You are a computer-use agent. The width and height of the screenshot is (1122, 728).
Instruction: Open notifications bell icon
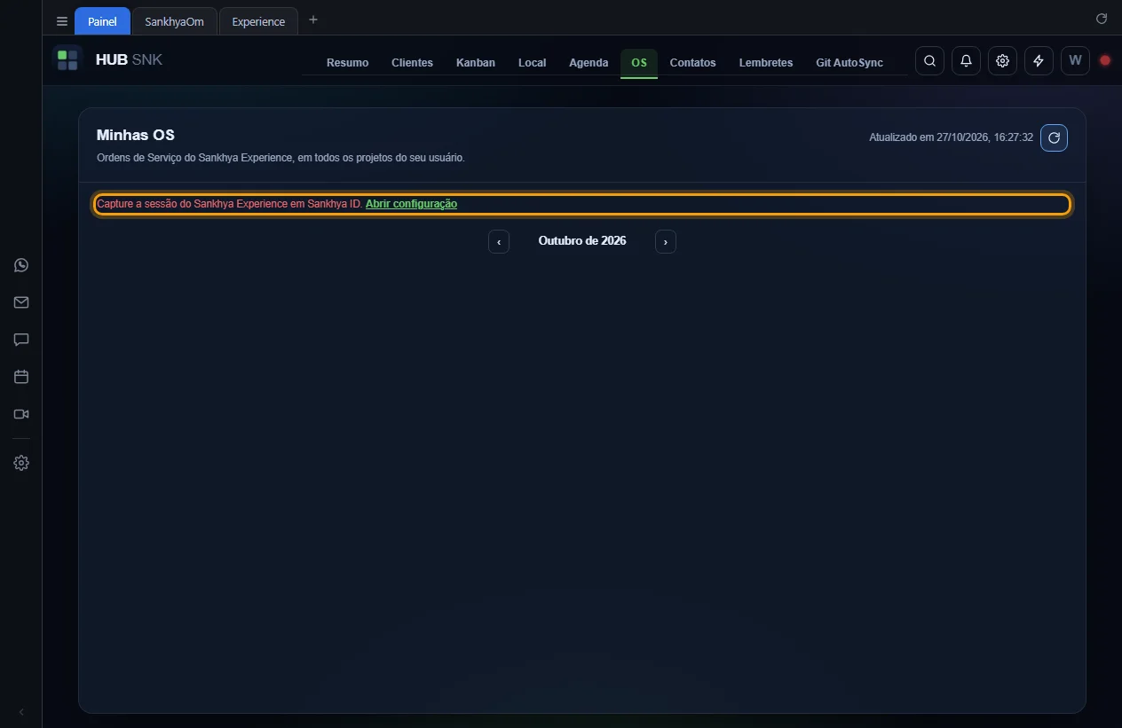point(966,60)
